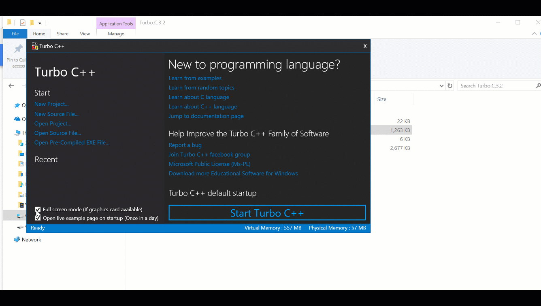The image size is (541, 306).
Task: Click the Pin to Quick access pushpin
Action: pos(19,49)
